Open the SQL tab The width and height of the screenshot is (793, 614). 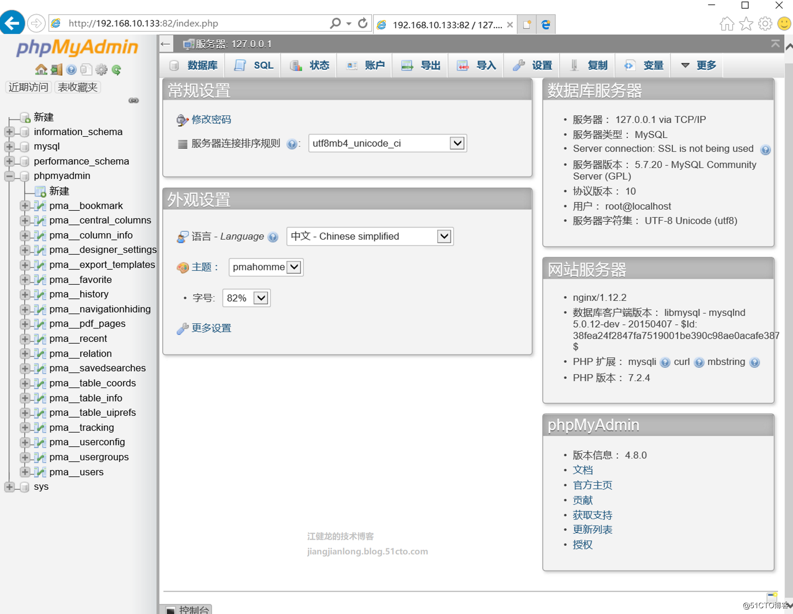coord(254,66)
